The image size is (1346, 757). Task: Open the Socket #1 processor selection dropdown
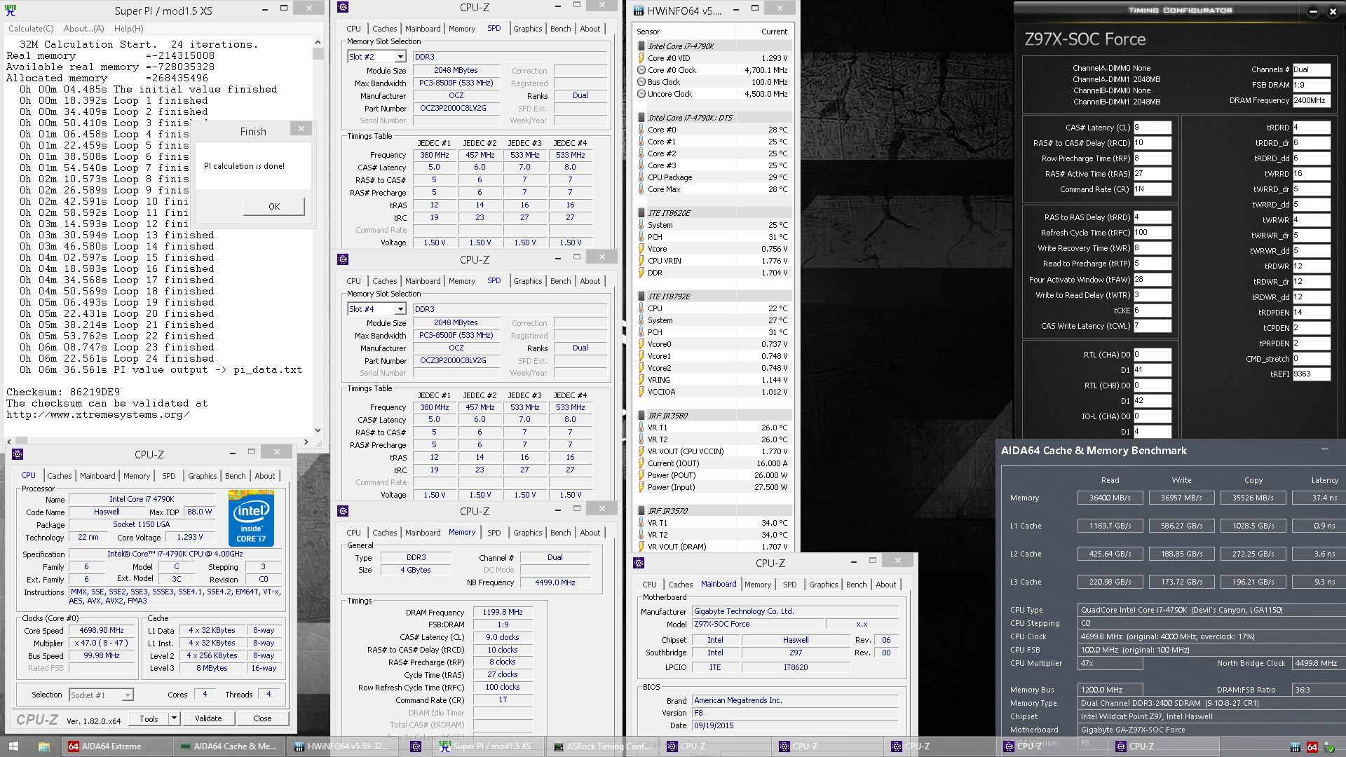128,695
